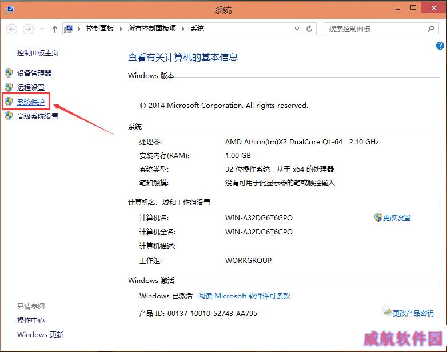Screen dimensions: 447x352
Task: Open help with the blue question mark
Action: tap(440, 46)
